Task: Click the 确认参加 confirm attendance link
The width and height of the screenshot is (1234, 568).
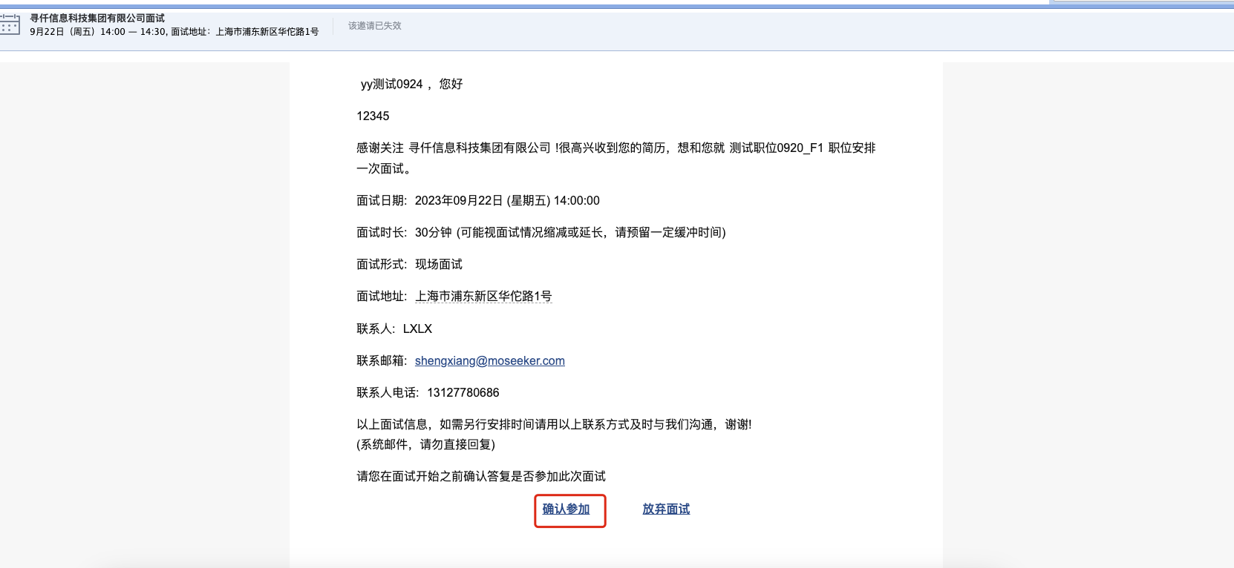Action: point(566,509)
